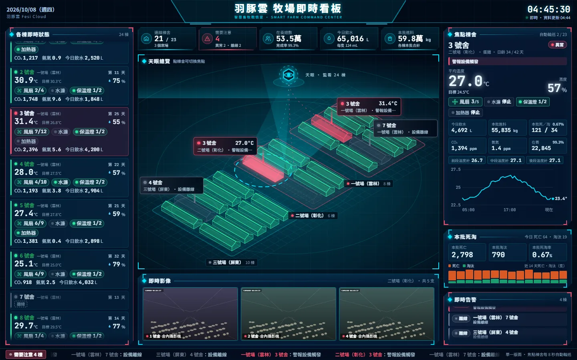
Task: Open the 7號舍 設備離線 map callout
Action: [x=405, y=128]
